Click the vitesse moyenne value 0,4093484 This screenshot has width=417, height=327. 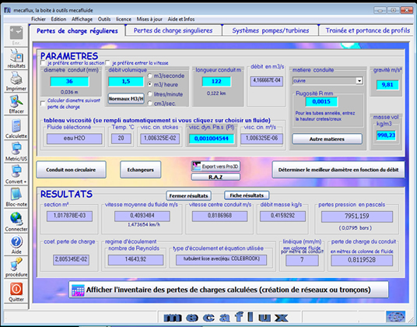[142, 216]
